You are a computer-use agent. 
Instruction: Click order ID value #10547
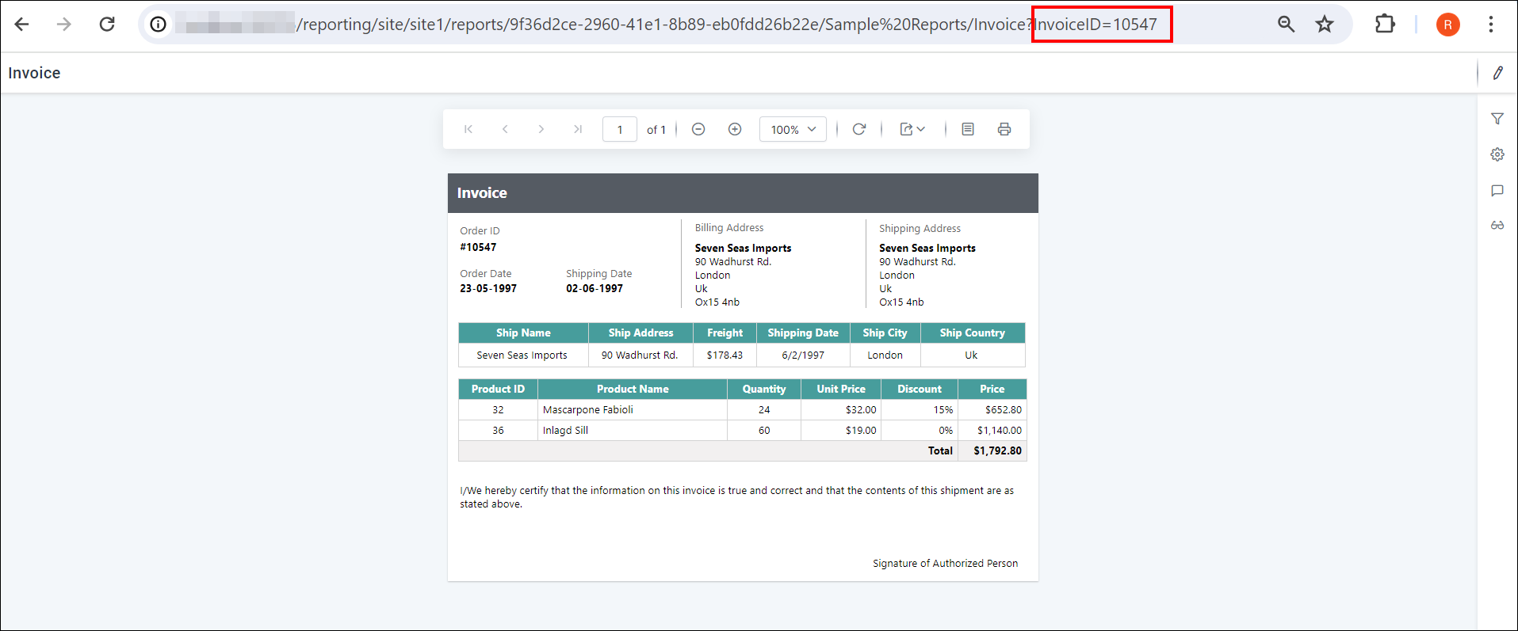tap(478, 247)
